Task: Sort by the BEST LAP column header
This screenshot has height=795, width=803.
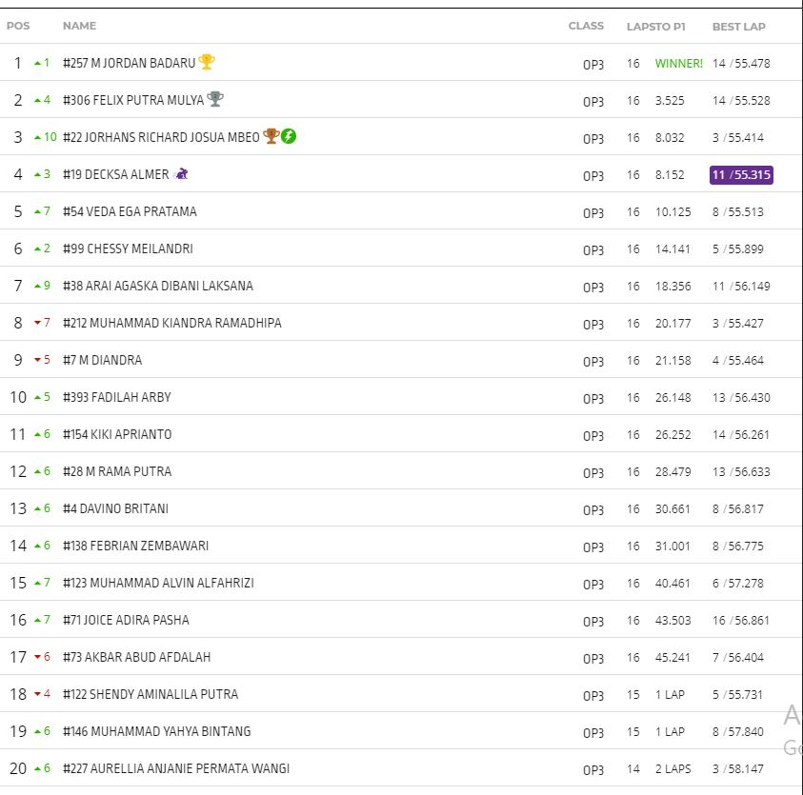Action: pos(738,27)
